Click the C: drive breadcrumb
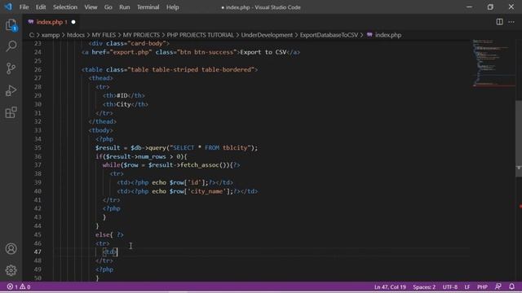The height and width of the screenshot is (293, 522). pos(32,35)
